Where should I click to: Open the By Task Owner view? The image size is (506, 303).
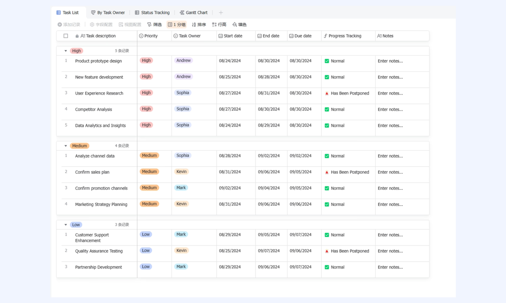click(108, 13)
